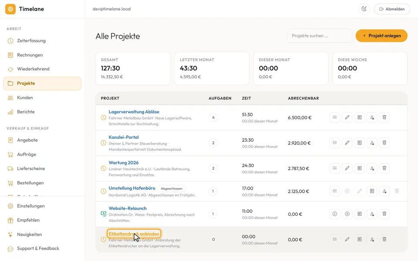Edit Etikettendruck anbinden via pencil icon
The height and width of the screenshot is (261, 418).
tap(347, 239)
